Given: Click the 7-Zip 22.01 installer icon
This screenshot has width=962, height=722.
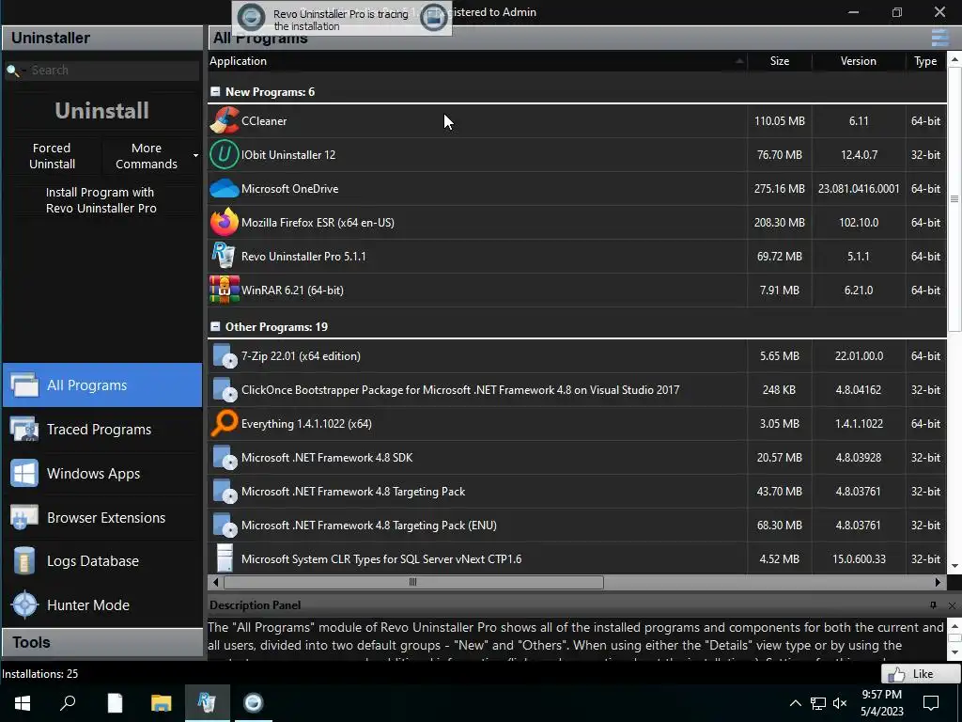Looking at the screenshot, I should point(224,356).
